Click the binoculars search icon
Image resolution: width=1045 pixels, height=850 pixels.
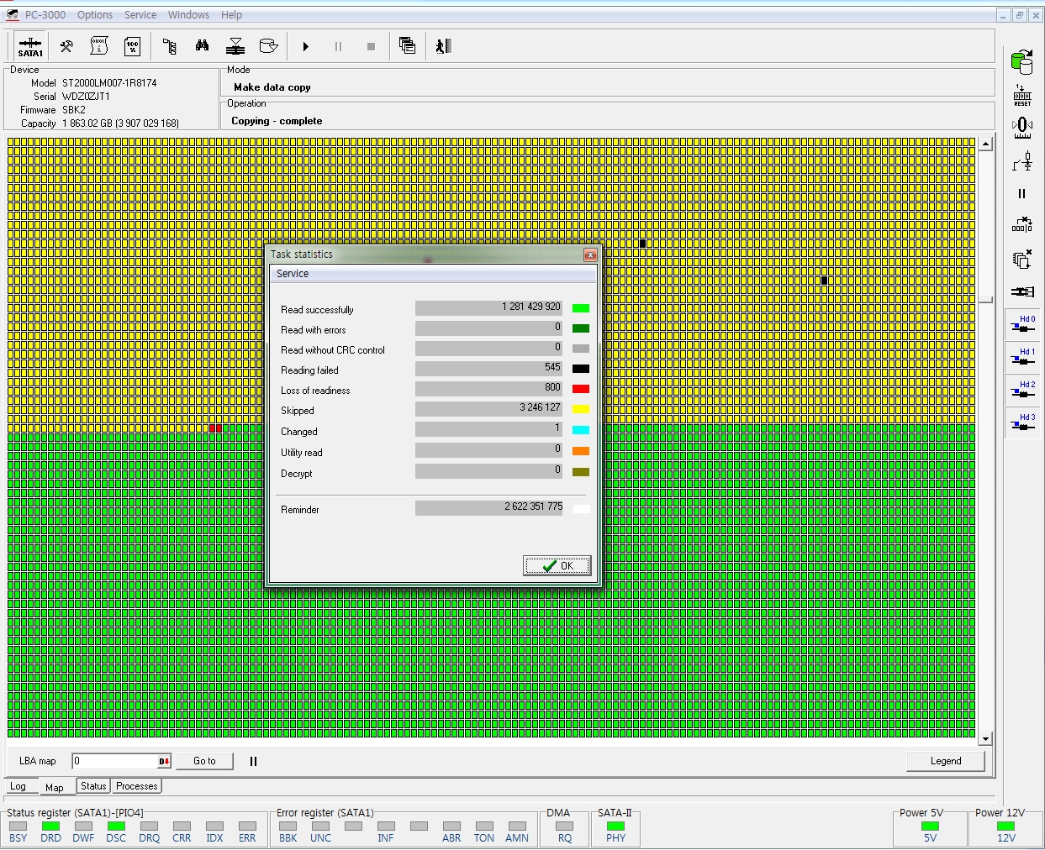tap(202, 46)
